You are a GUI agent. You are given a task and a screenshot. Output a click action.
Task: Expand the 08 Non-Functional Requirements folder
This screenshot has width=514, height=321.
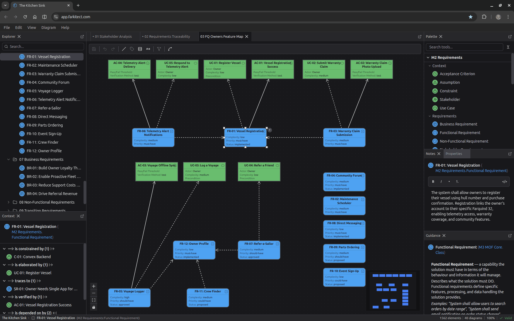pos(9,202)
